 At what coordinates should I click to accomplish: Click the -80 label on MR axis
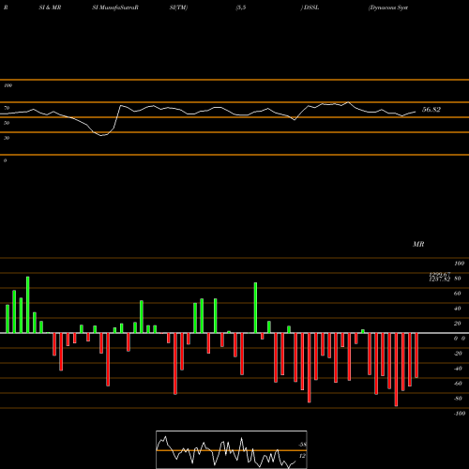[x=458, y=399]
